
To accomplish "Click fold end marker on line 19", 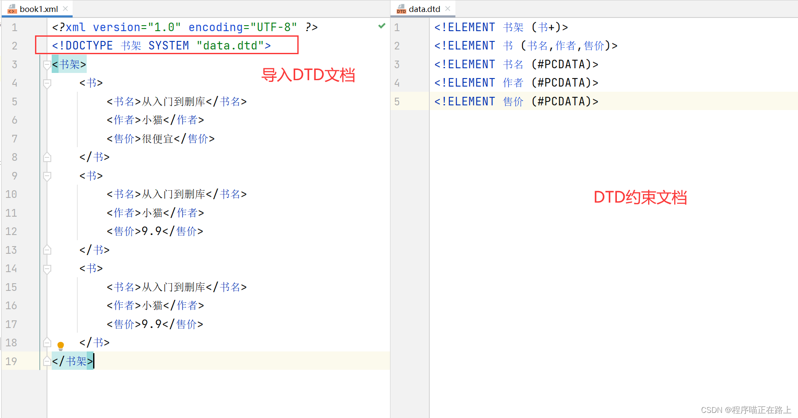I will [x=47, y=361].
